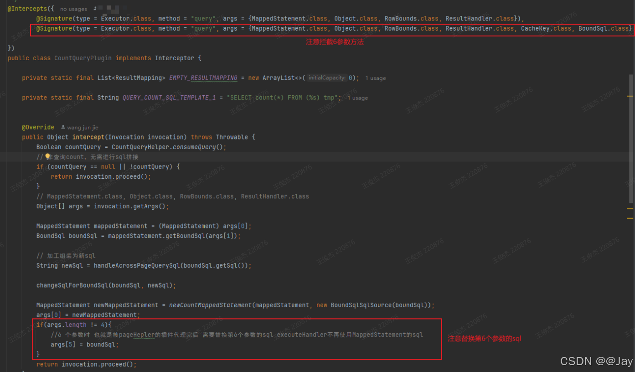Click the lightbulb quick-fix icon in the comment line

(x=47, y=157)
